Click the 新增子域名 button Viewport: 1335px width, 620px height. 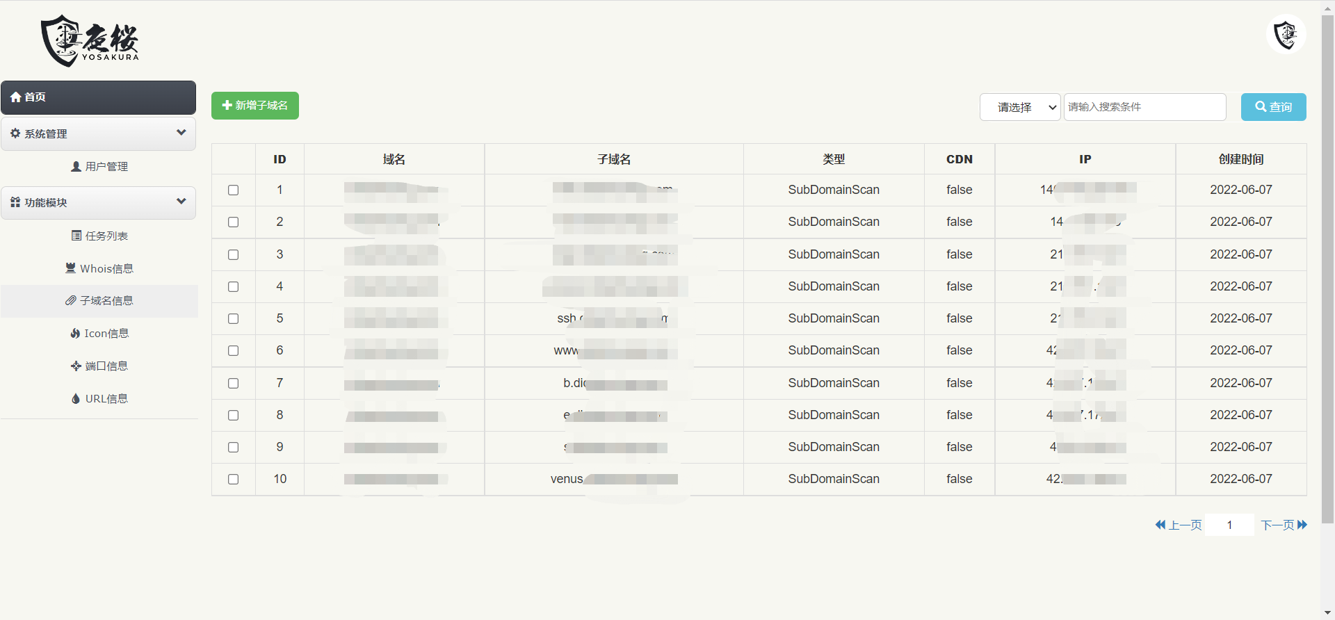point(255,106)
